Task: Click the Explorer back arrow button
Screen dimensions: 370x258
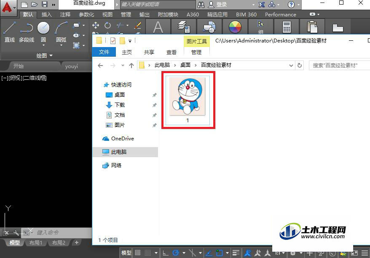Action: [101, 66]
